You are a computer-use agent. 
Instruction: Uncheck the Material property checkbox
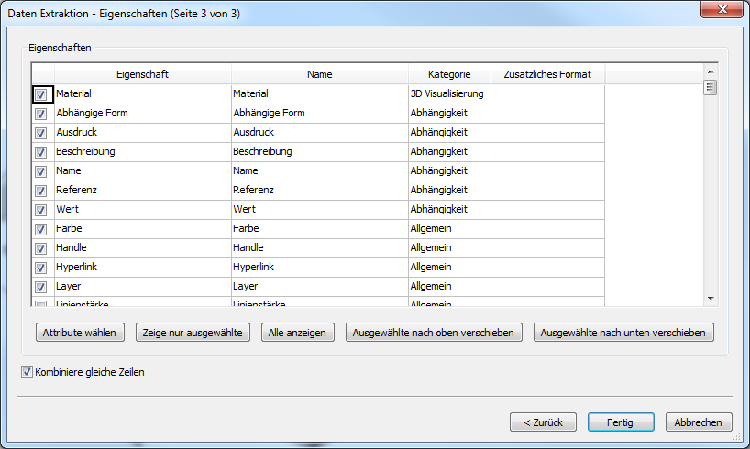tap(41, 94)
